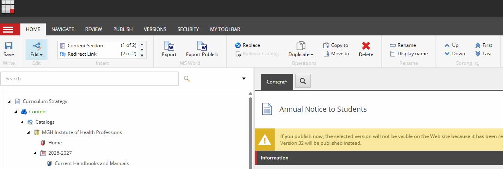The image size is (503, 169).
Task: Click the Rename item icon
Action: 393,45
